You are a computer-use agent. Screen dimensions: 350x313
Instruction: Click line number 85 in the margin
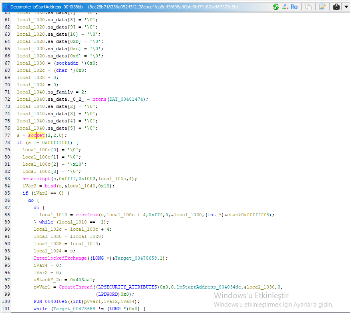click(x=8, y=193)
